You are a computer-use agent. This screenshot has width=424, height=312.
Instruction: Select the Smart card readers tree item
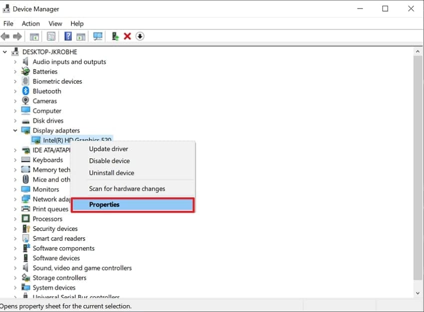tap(59, 238)
